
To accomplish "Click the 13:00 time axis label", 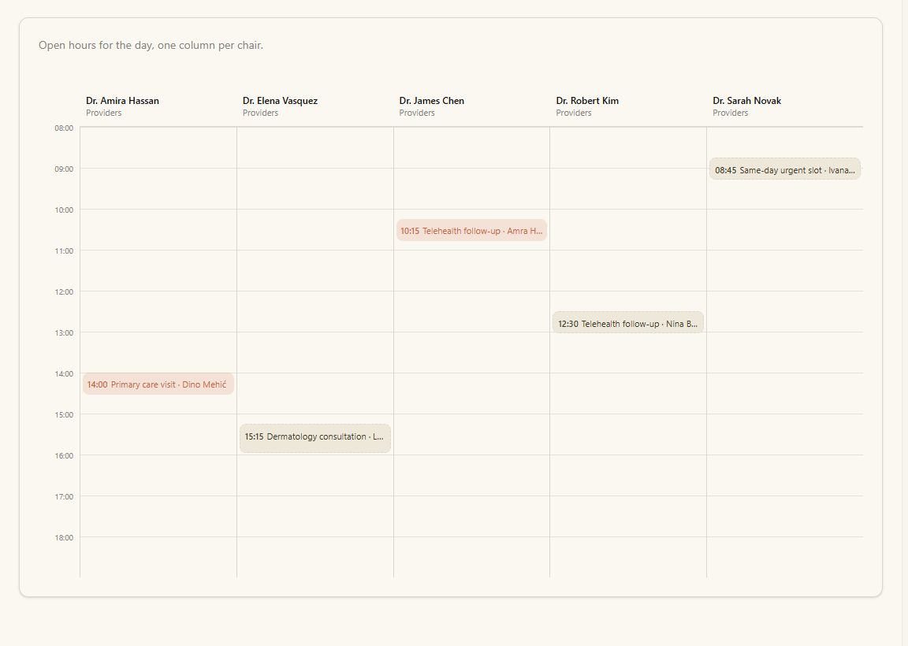I will tap(65, 332).
